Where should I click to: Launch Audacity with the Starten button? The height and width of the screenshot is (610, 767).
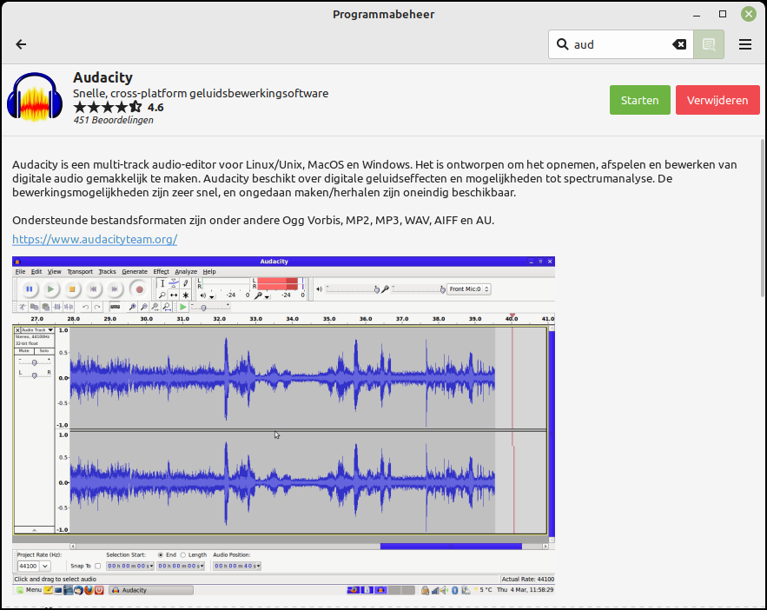tap(640, 100)
